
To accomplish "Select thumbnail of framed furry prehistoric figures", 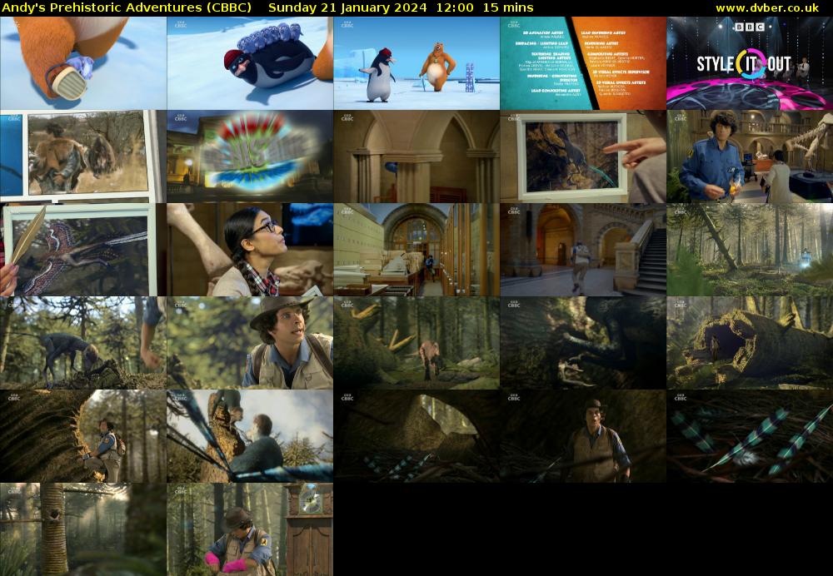I will pos(83,156).
